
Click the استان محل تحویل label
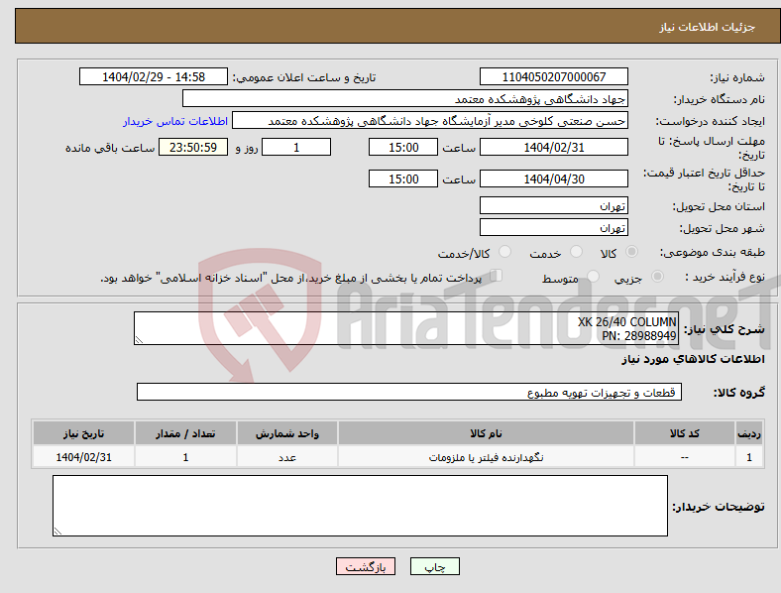pos(719,206)
